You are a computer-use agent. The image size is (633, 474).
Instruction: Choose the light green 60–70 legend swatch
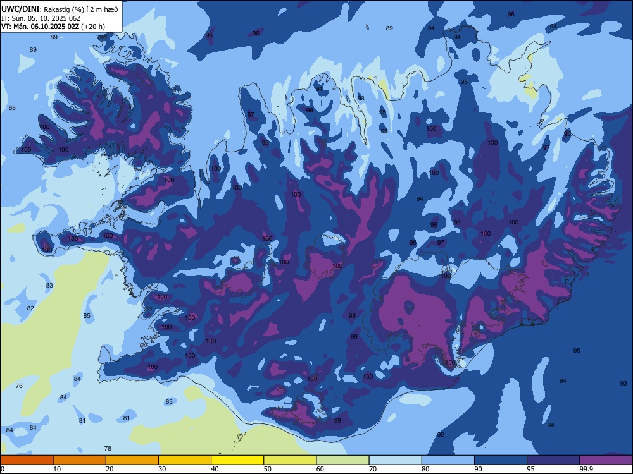tap(342, 460)
